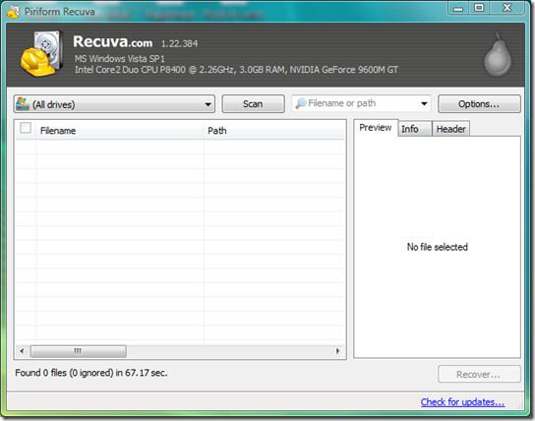Select the Preview tab

click(x=376, y=128)
